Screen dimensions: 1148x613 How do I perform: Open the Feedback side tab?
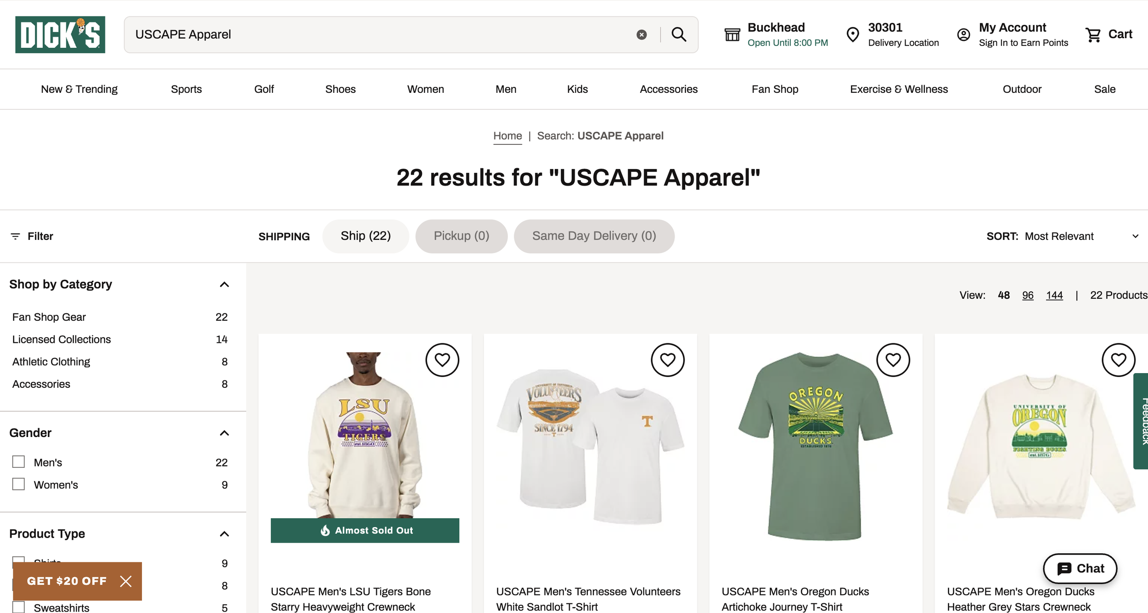pyautogui.click(x=1141, y=421)
